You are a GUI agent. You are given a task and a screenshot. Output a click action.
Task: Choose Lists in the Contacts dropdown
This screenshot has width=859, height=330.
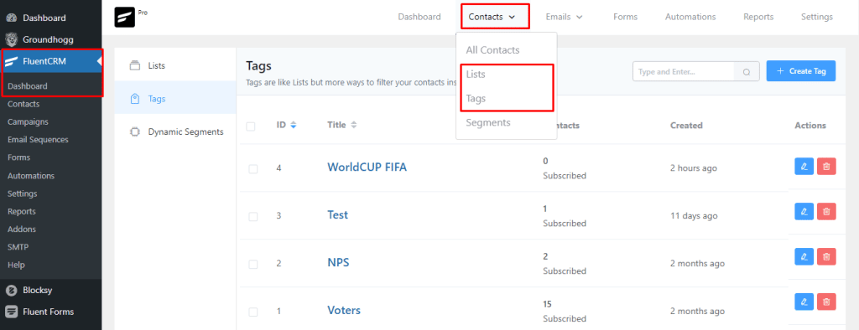point(476,74)
